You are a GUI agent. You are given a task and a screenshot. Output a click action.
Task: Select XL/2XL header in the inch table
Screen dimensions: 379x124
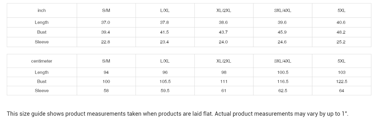point(224,10)
